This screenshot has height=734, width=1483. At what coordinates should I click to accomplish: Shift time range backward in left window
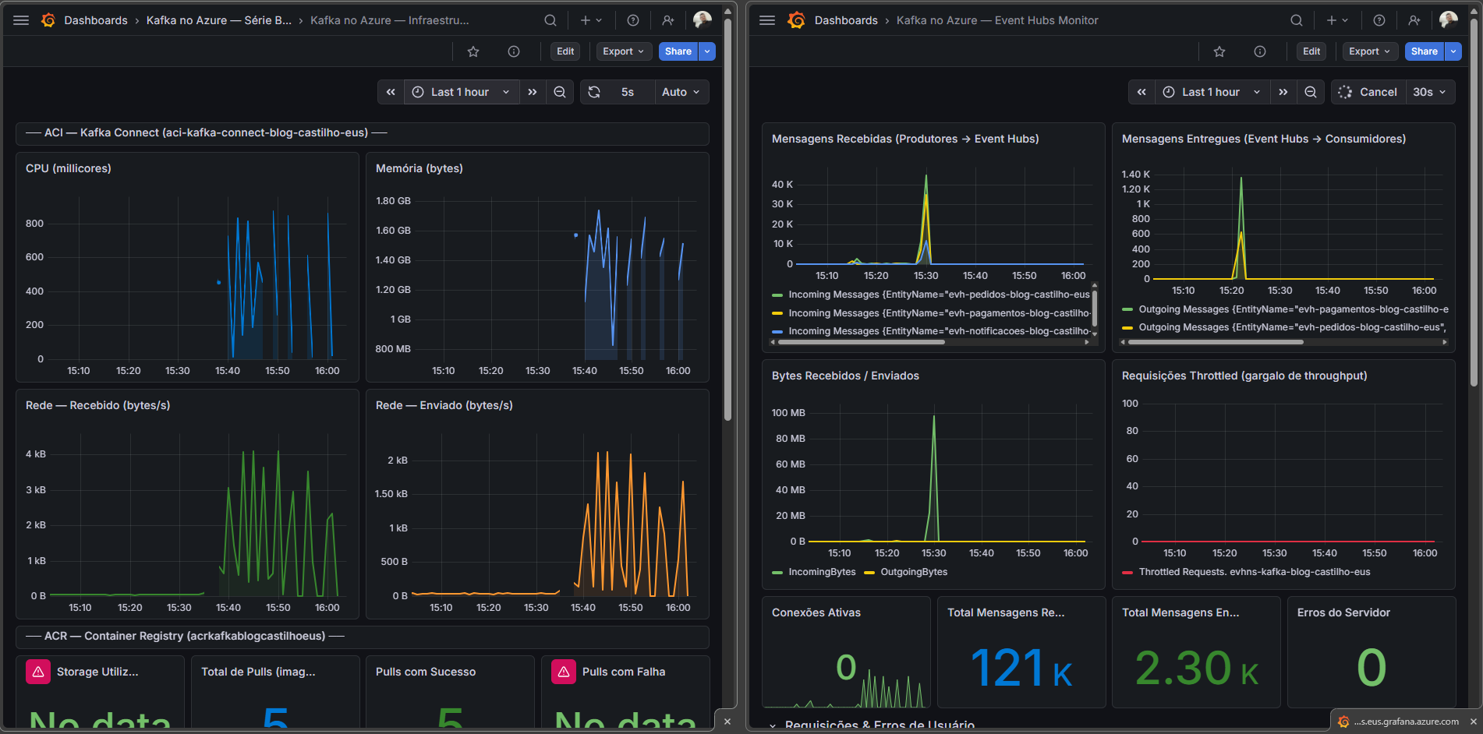[x=391, y=92]
